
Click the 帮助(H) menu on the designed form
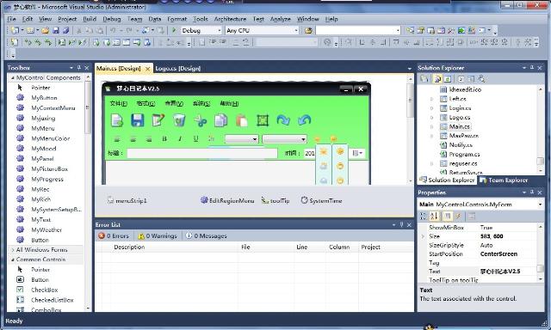click(229, 103)
